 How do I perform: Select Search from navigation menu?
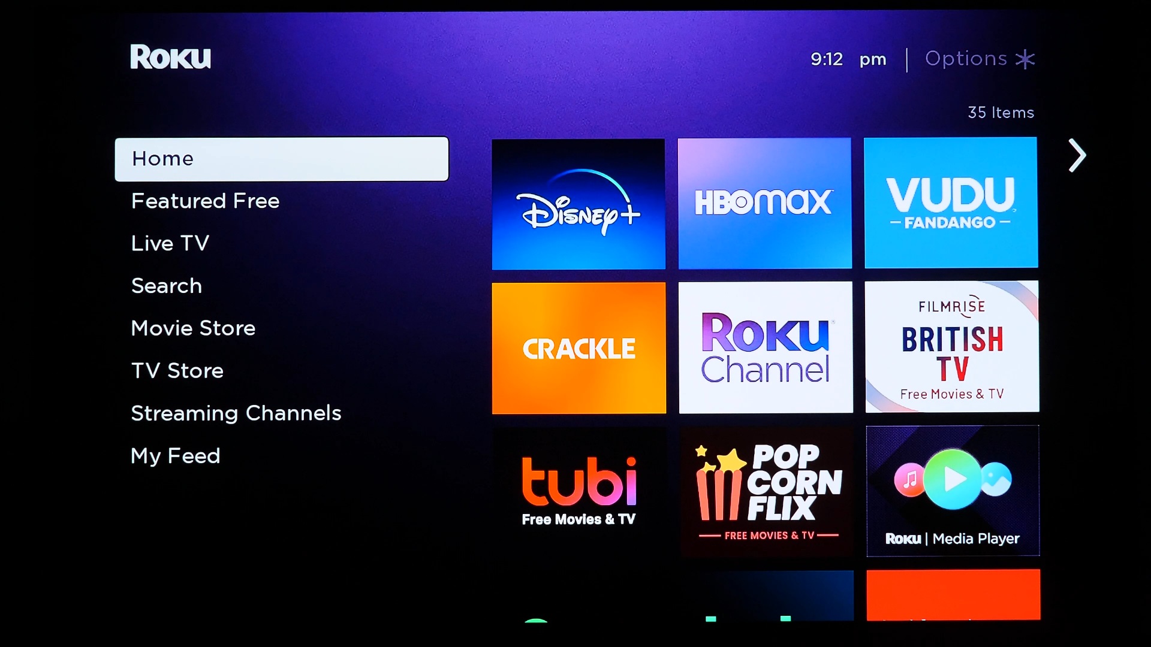166,286
